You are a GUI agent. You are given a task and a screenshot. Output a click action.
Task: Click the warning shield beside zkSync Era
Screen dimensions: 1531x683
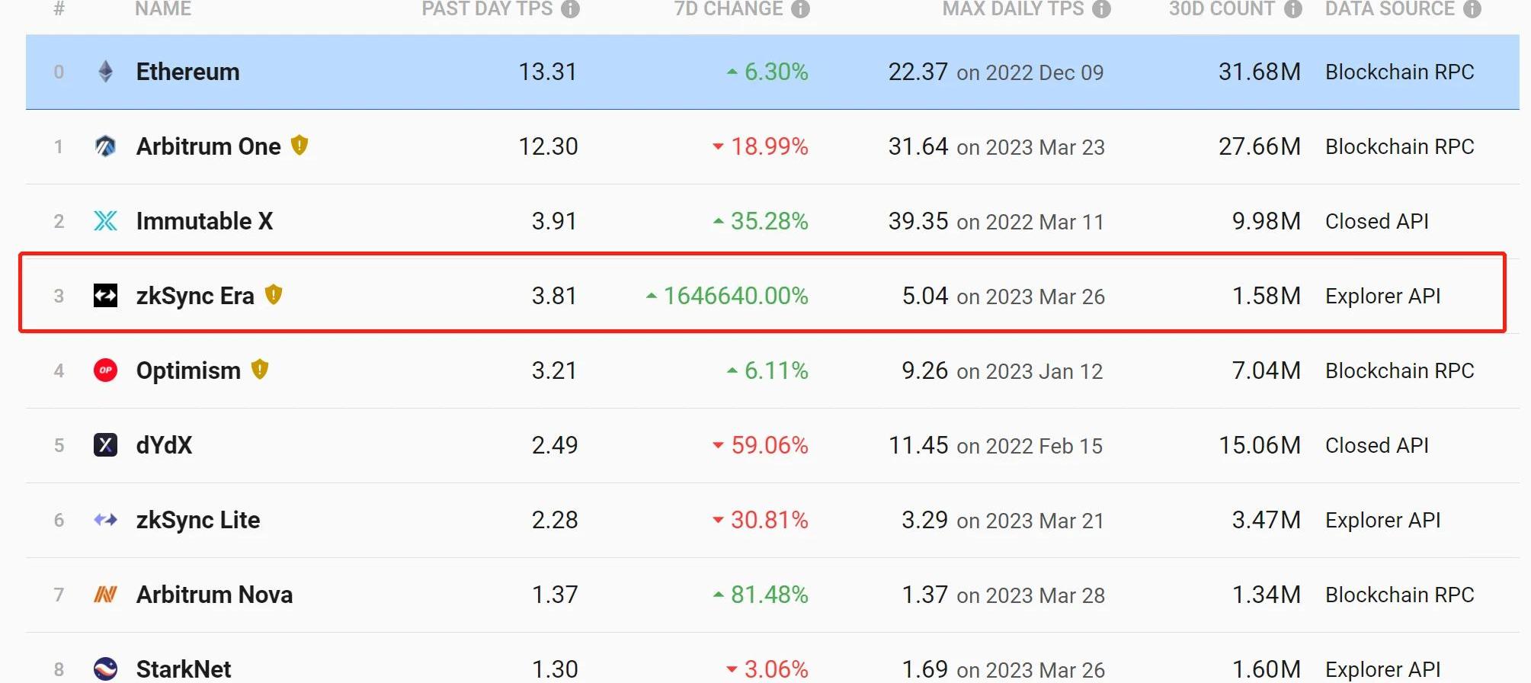[x=274, y=294]
